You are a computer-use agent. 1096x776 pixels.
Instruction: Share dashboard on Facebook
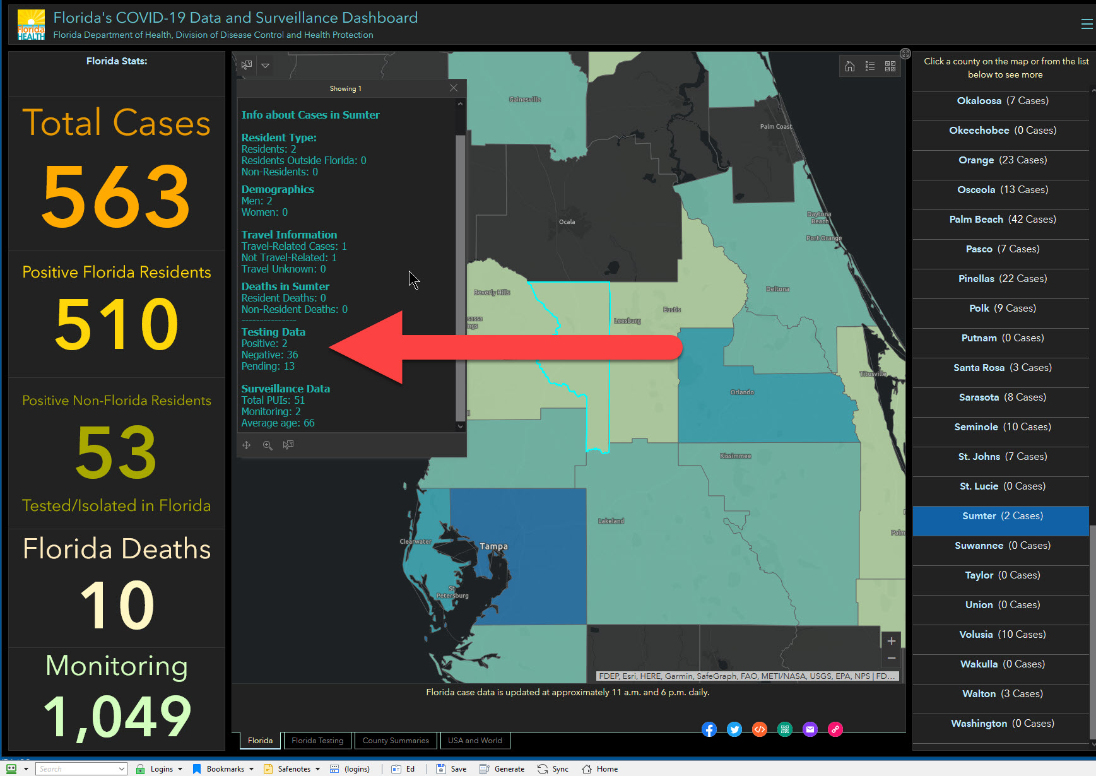coord(709,729)
